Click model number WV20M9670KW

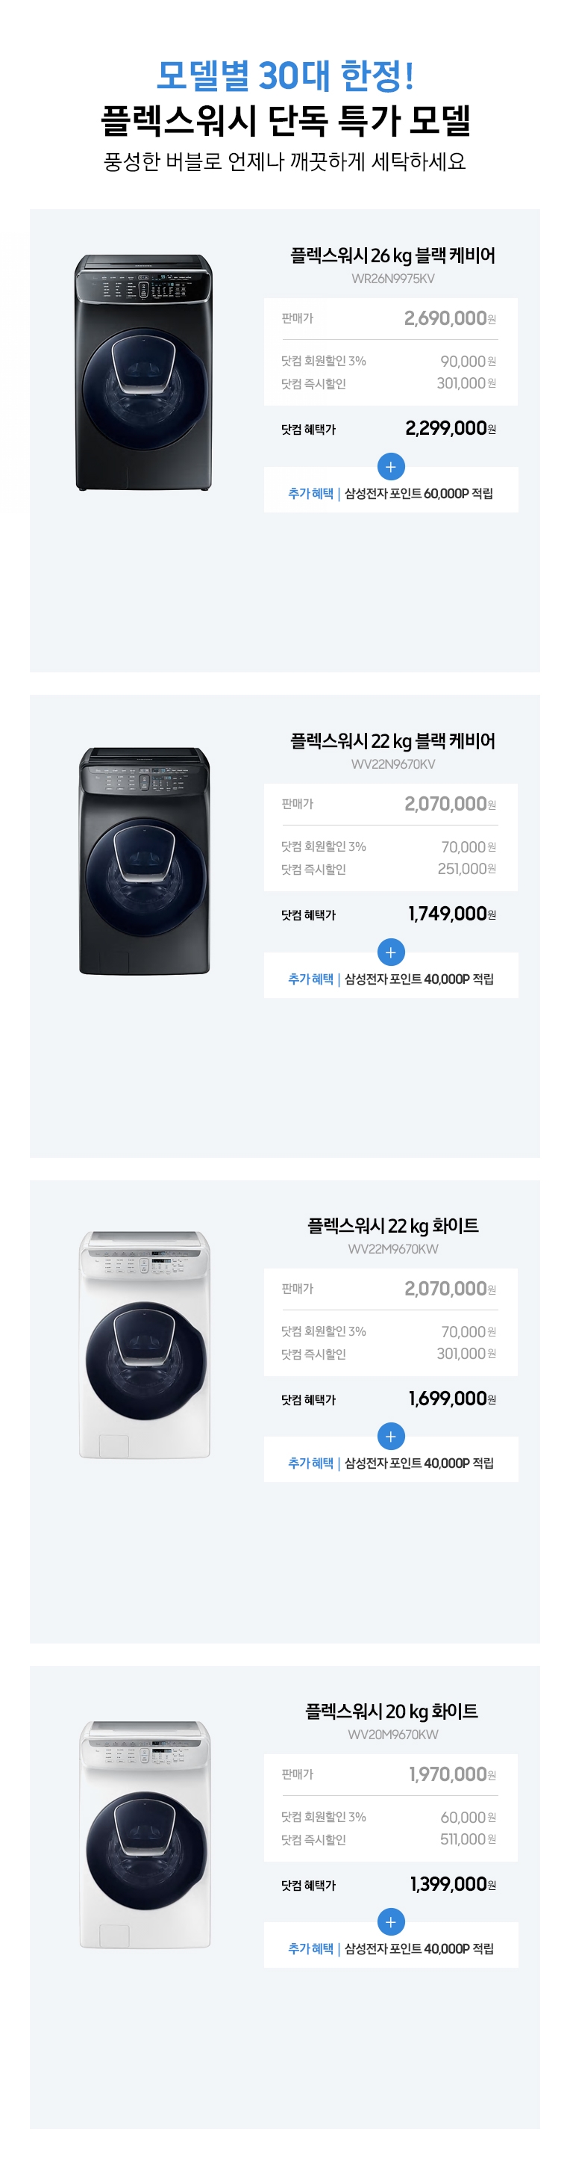(392, 1734)
